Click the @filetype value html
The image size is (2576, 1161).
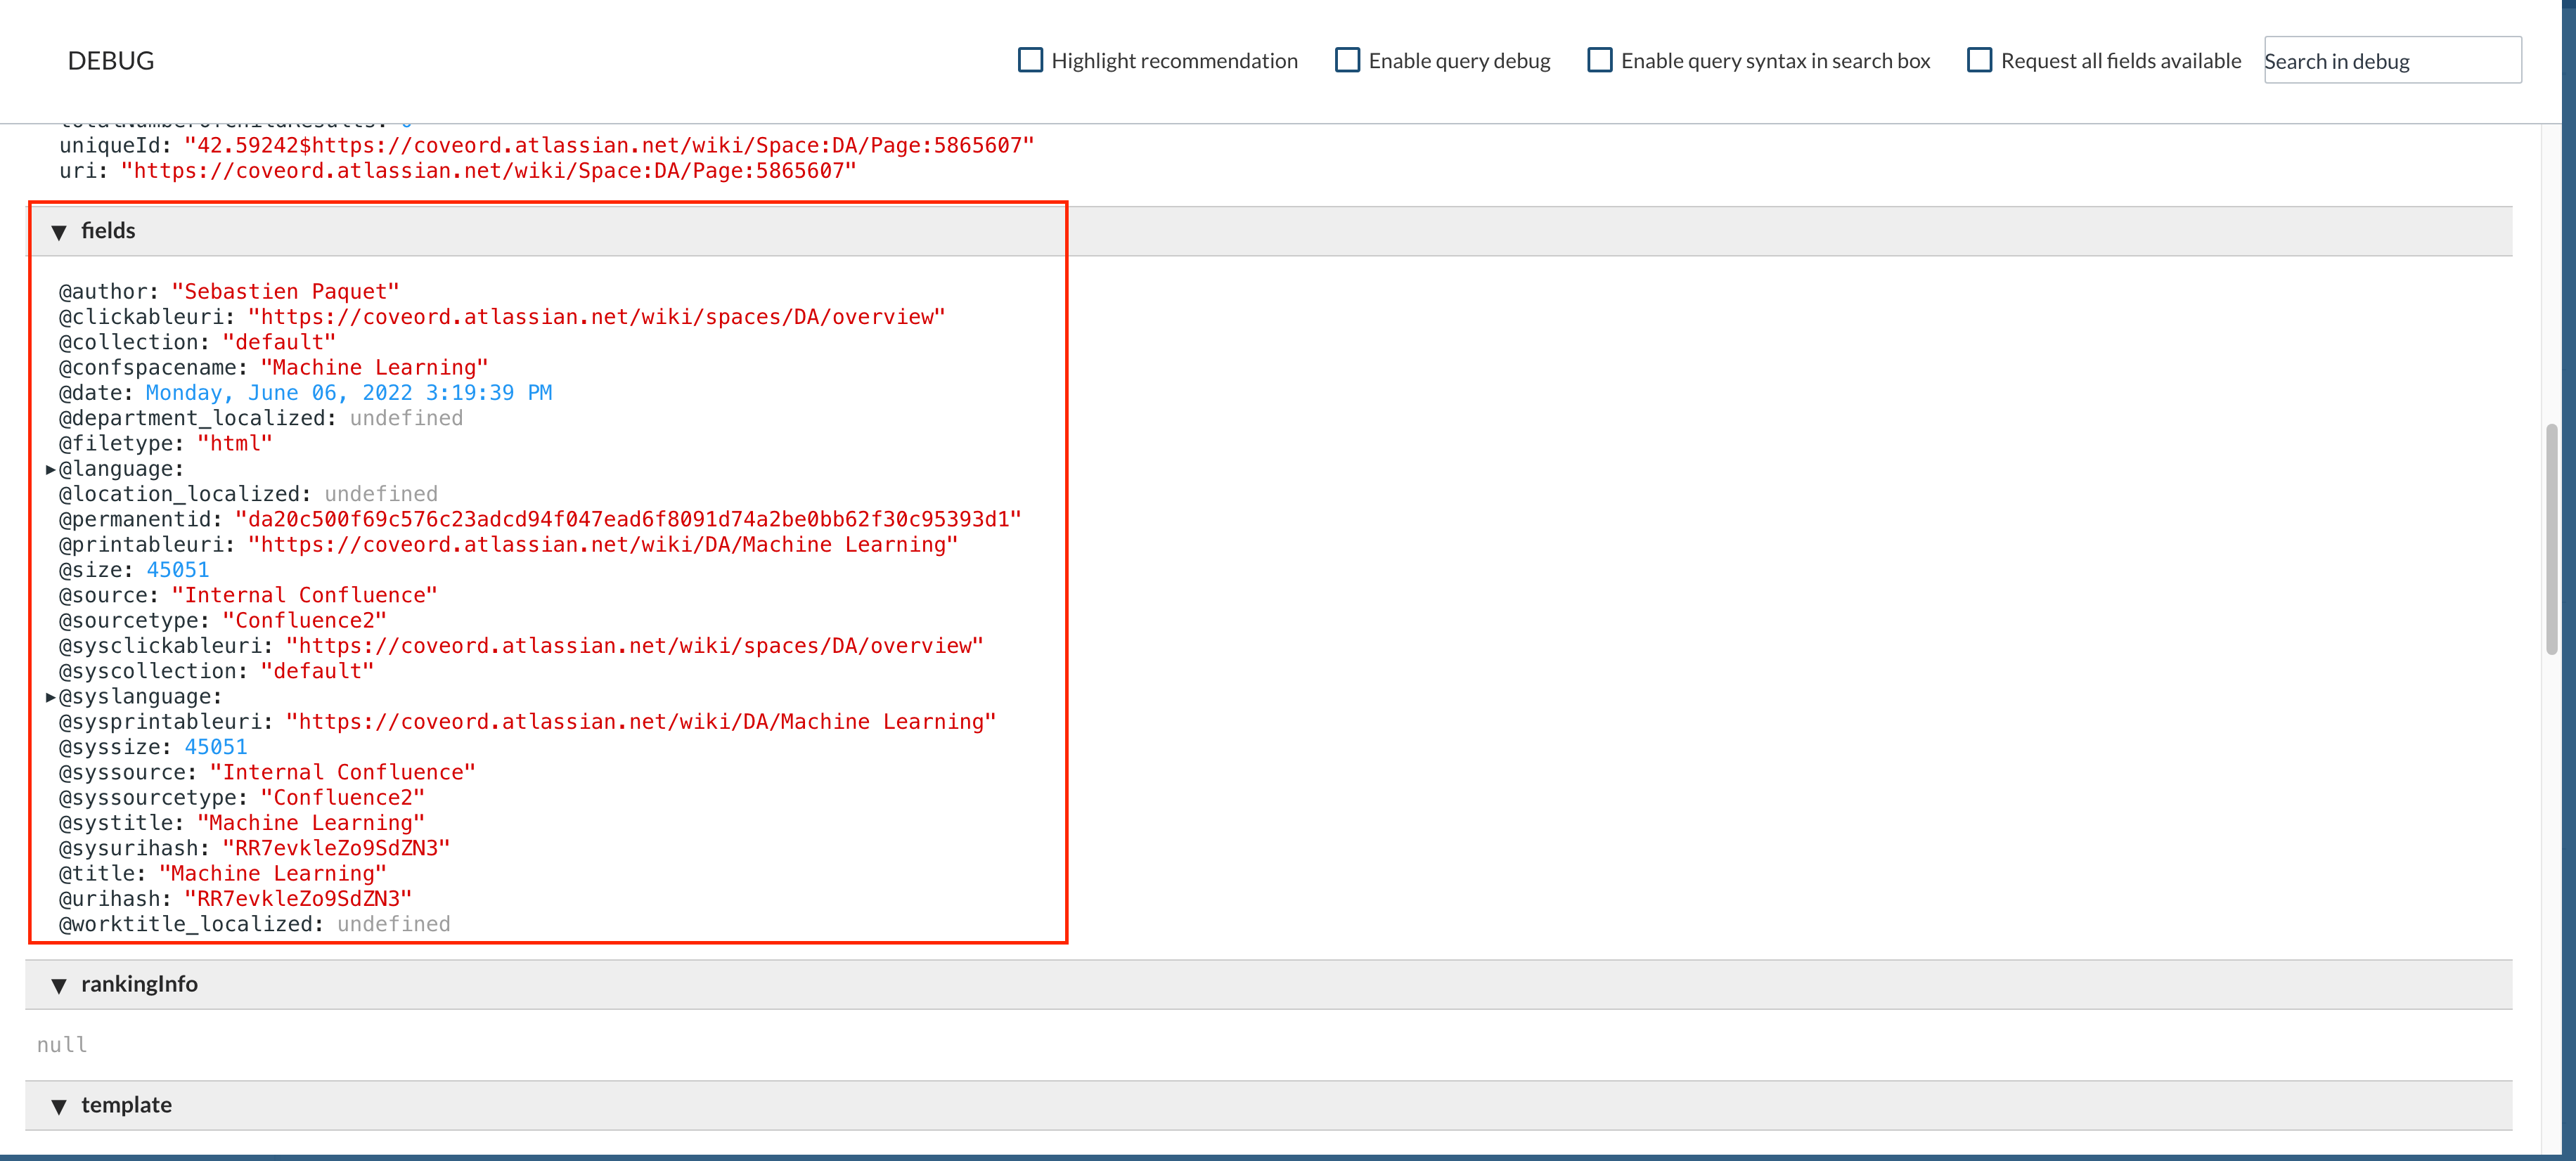point(235,444)
